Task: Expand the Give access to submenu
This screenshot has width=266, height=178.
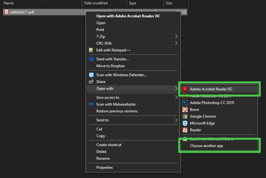Action: tap(176, 98)
